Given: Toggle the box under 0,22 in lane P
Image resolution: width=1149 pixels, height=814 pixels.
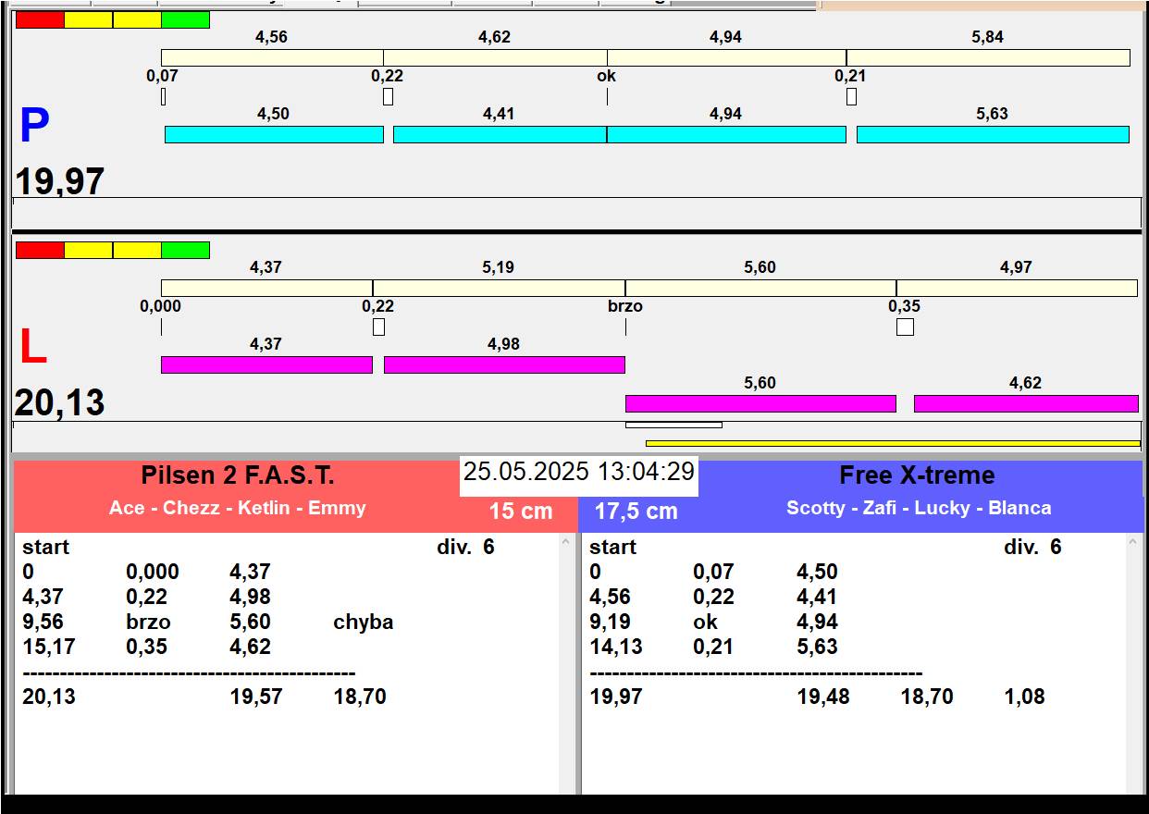Looking at the screenshot, I should 388,96.
